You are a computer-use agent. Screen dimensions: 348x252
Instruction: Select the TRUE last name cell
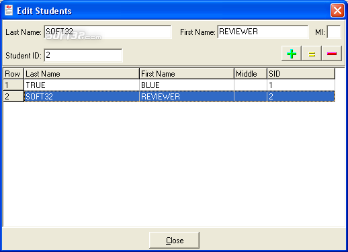(x=81, y=85)
